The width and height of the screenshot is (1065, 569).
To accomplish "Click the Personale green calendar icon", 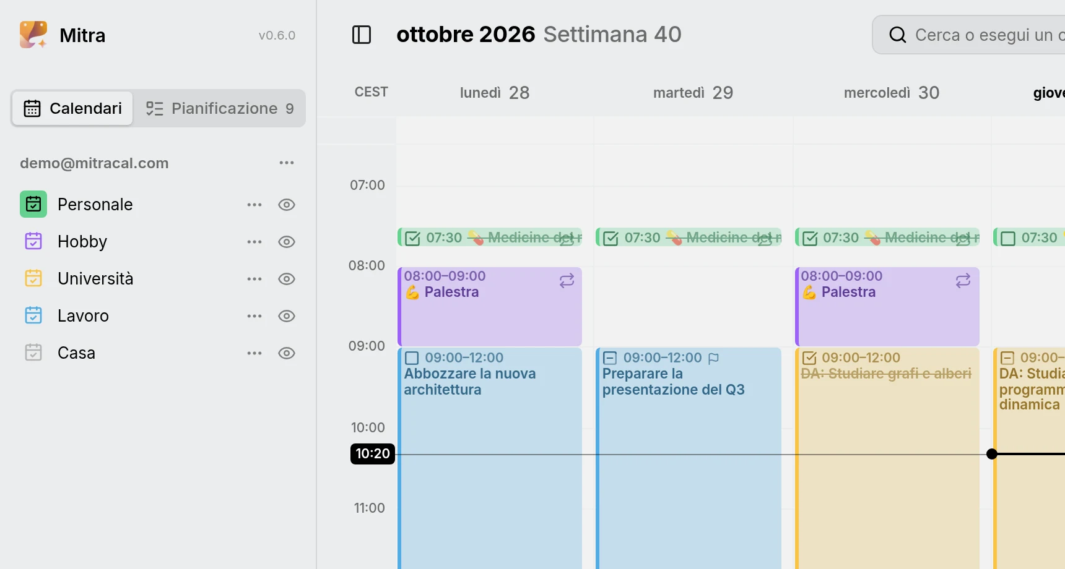I will [33, 204].
